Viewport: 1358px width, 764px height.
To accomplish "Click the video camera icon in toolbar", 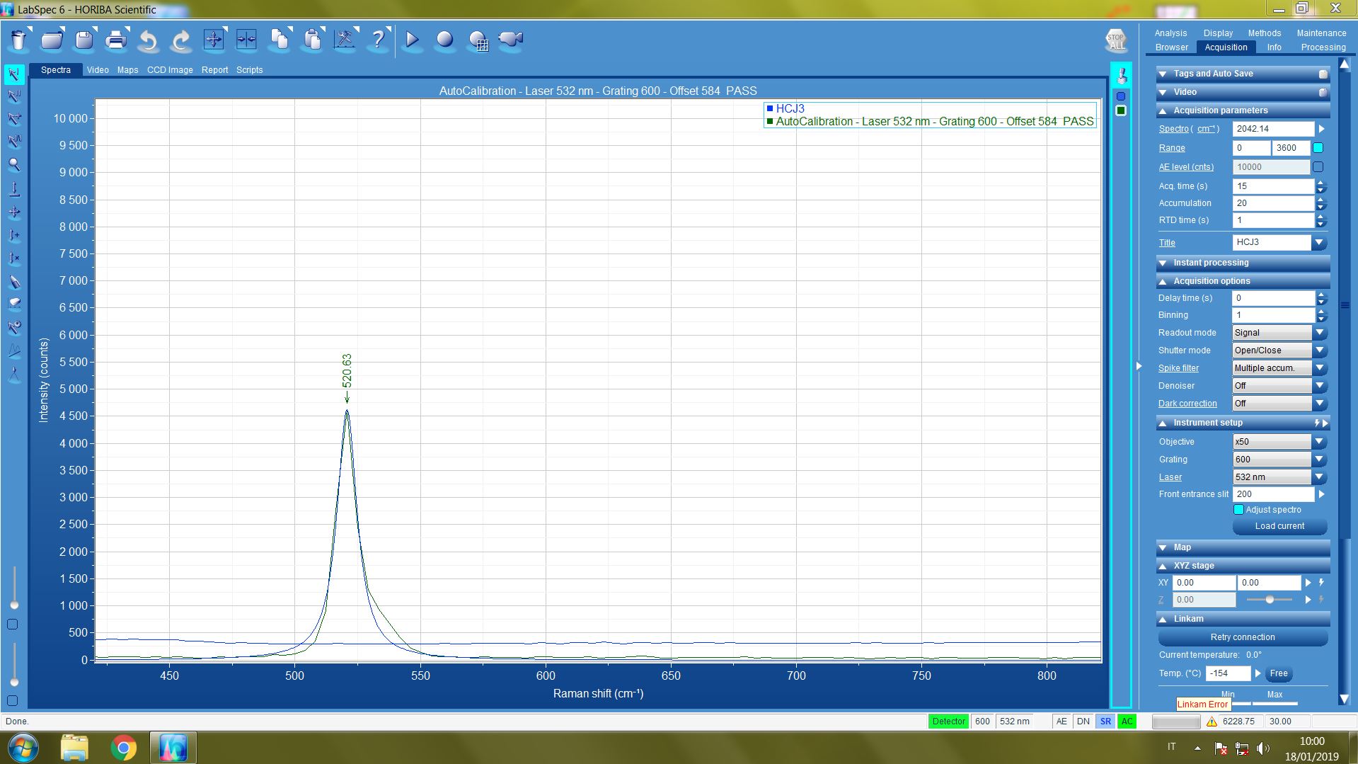I will coord(510,40).
